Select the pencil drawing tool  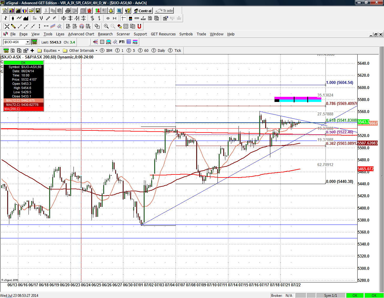13,26
